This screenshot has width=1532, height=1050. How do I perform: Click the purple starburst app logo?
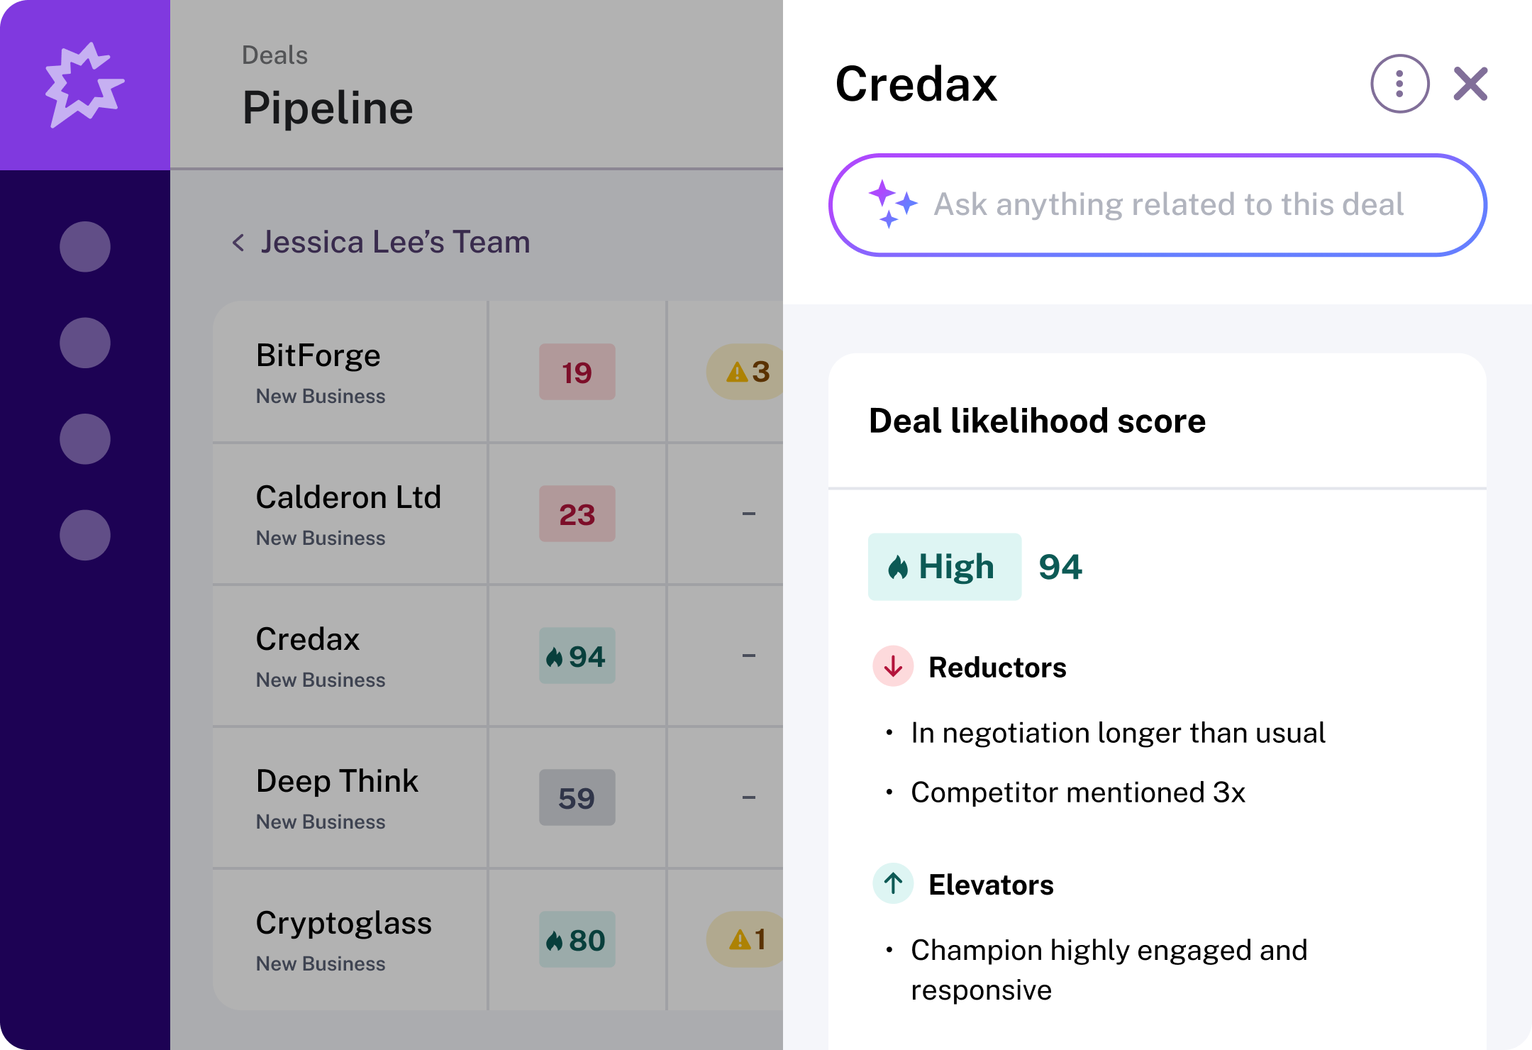tap(84, 85)
